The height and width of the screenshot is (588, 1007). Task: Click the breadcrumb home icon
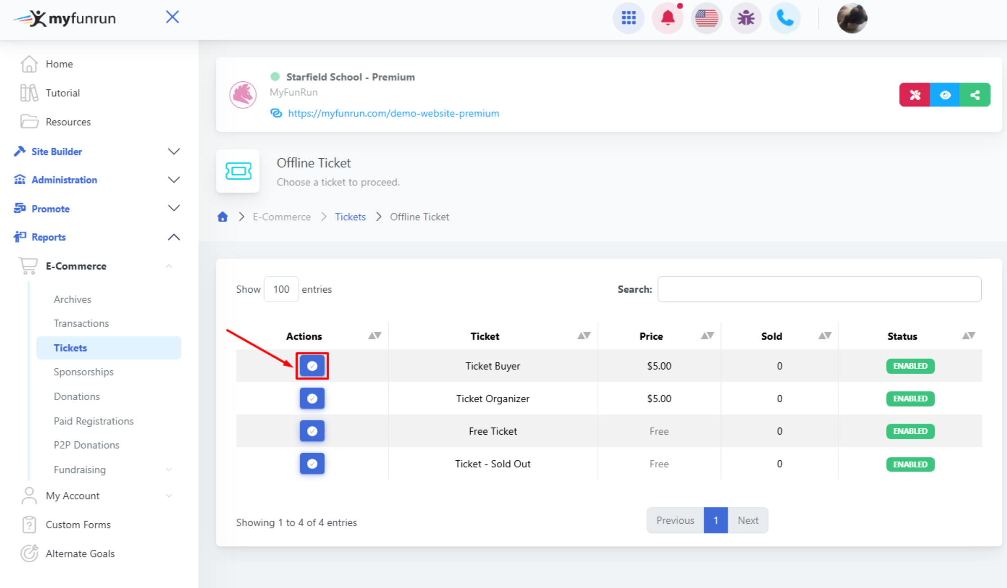coord(223,217)
